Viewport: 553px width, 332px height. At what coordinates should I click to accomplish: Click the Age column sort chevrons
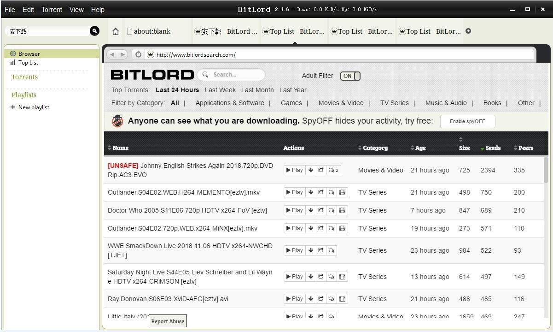tap(413, 148)
